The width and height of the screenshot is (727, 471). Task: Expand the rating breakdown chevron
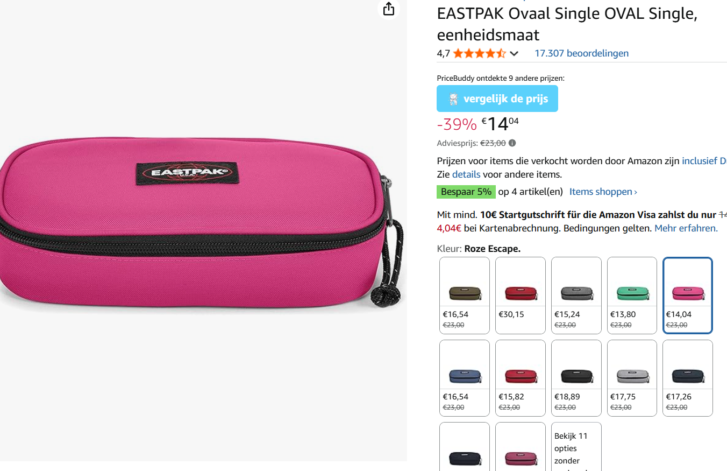[515, 53]
